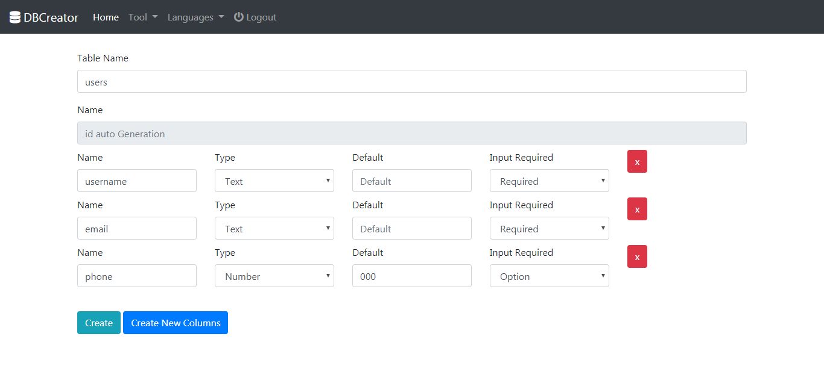Open Type dropdown for email column
Viewport: 824px width, 372px height.
(x=274, y=229)
